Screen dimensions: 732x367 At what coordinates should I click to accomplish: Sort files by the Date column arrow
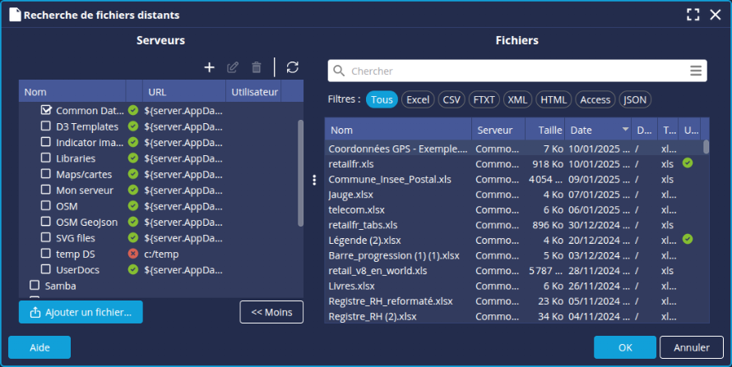[x=625, y=130]
